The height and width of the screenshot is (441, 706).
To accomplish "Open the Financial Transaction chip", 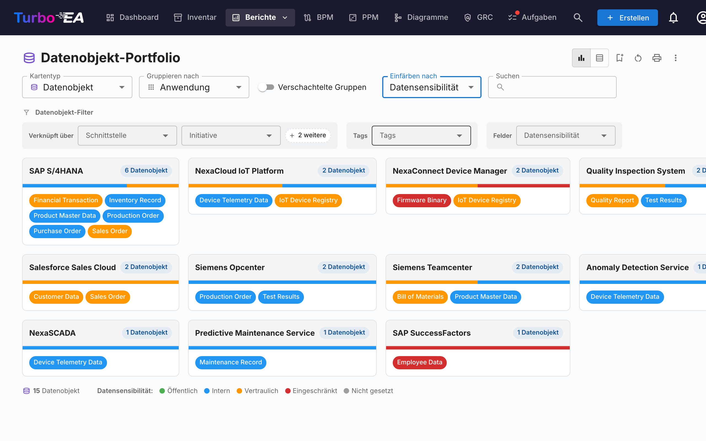I will [66, 200].
